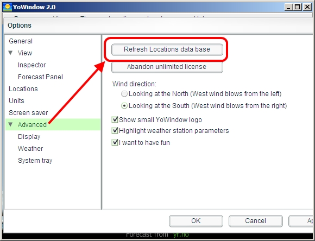Click Cancel to discard option changes

[256, 221]
